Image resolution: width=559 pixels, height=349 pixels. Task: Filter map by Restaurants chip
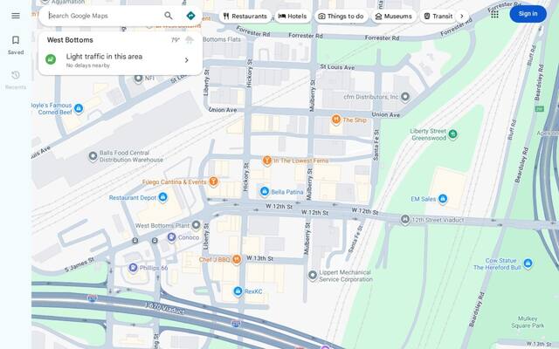(245, 16)
